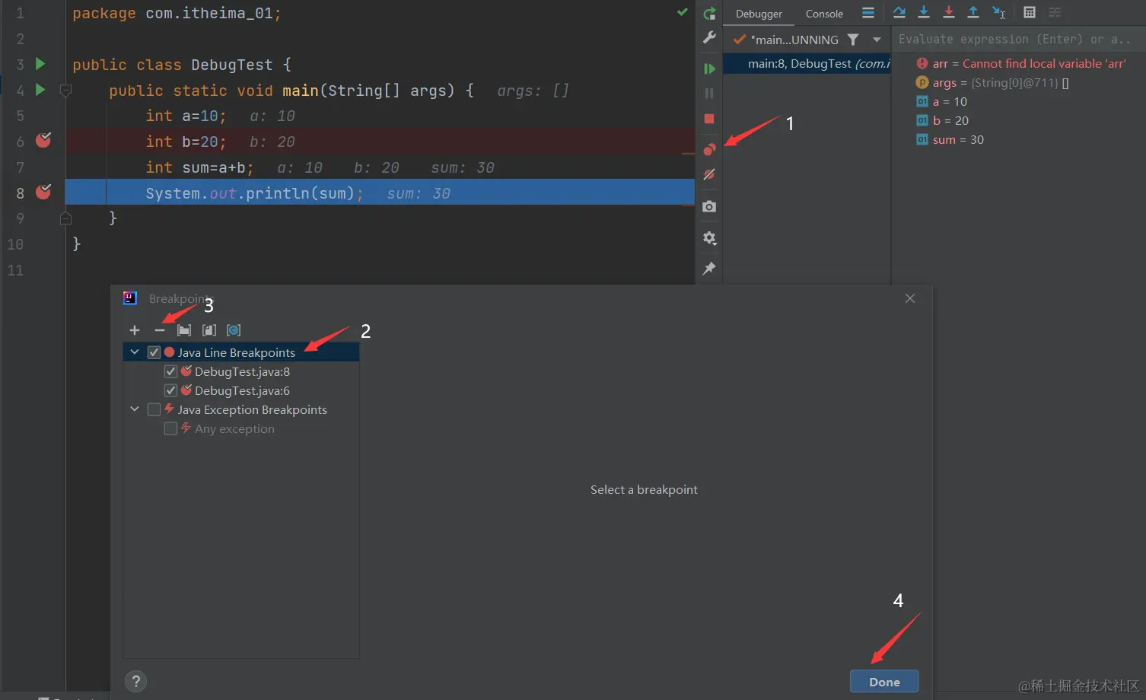Collapse main method fold marker at line 4
1146x700 pixels.
click(65, 91)
